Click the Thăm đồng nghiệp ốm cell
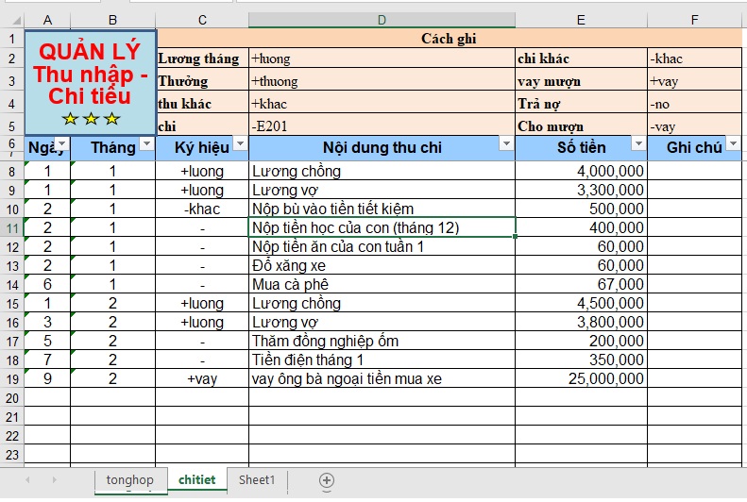Image resolution: width=747 pixels, height=502 pixels. pos(382,341)
